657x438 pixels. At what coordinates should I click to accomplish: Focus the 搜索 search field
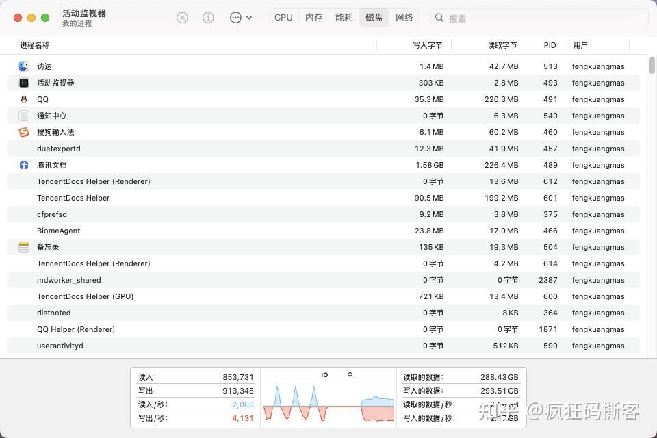pos(540,18)
